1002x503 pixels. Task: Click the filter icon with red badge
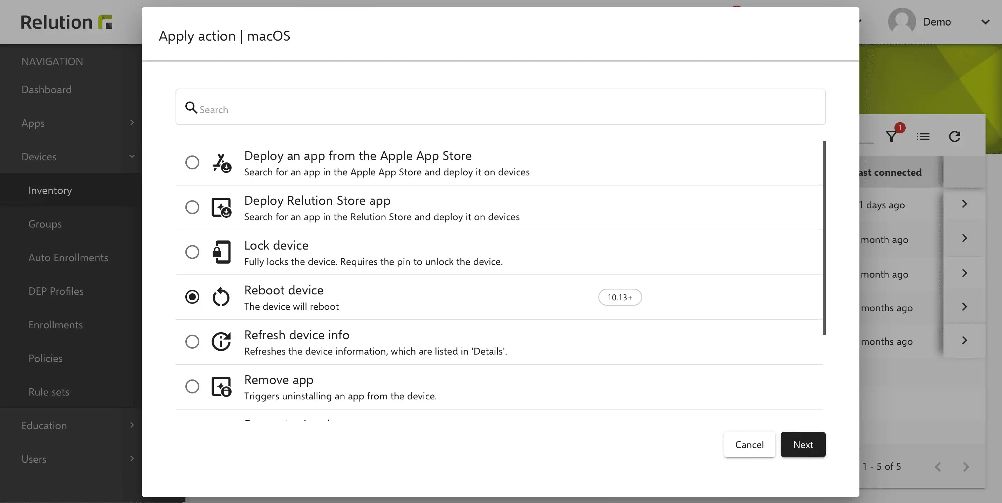[892, 137]
